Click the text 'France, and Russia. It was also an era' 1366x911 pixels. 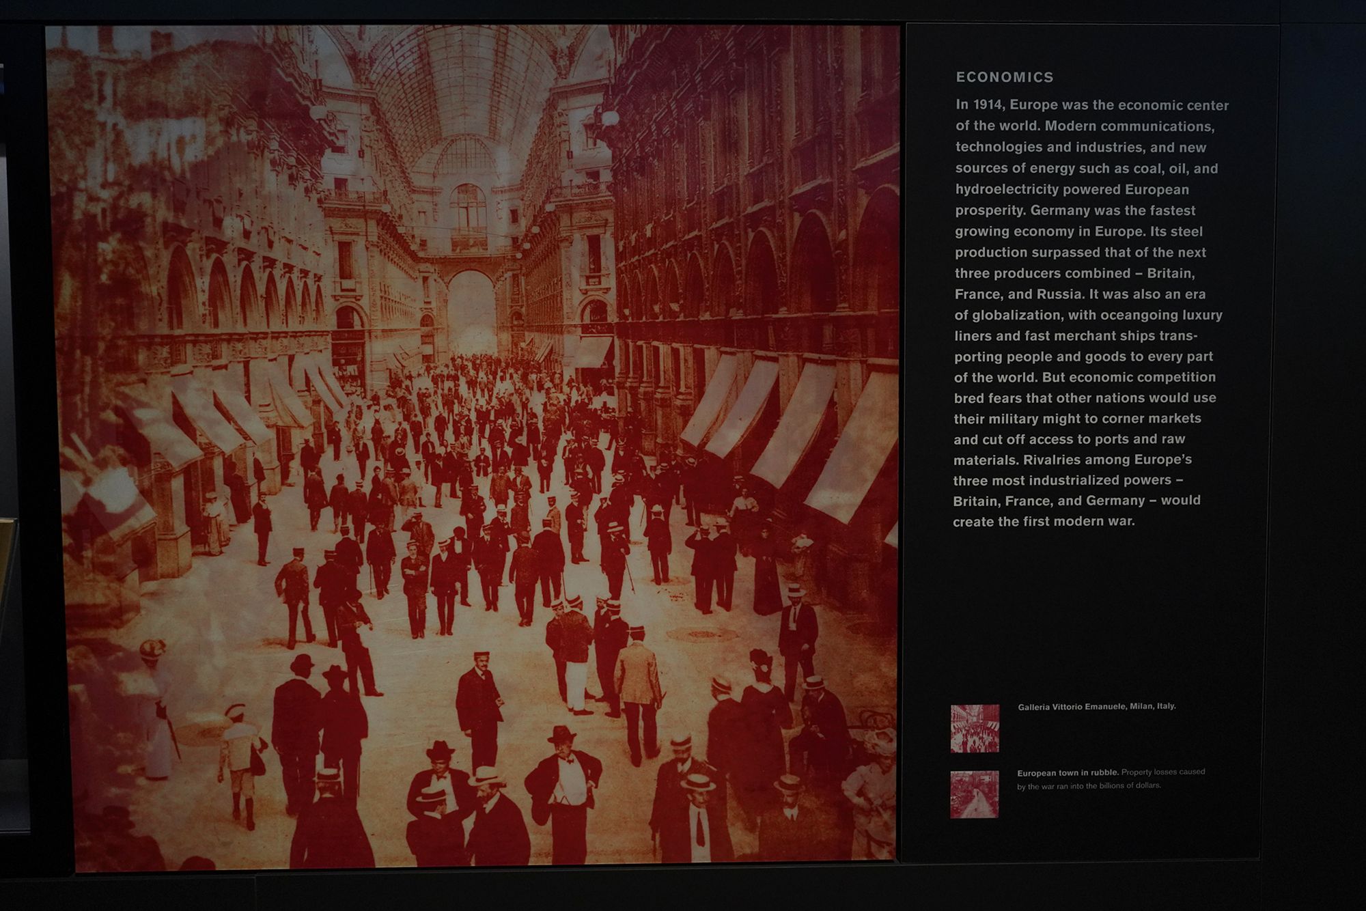(x=1080, y=294)
